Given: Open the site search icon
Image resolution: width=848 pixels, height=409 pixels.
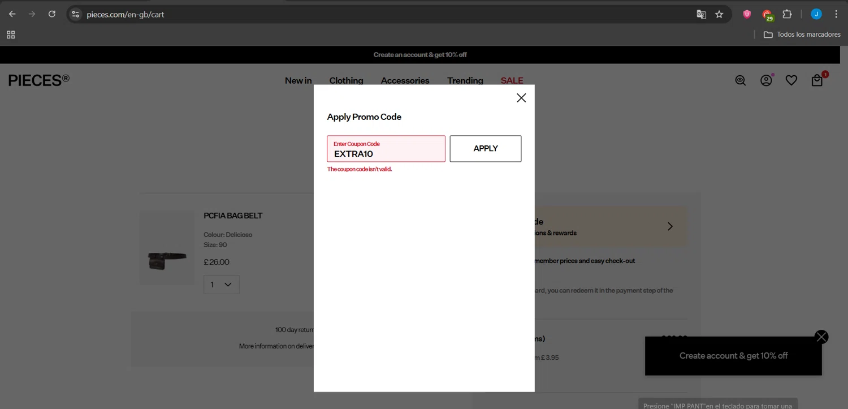Looking at the screenshot, I should pos(741,81).
